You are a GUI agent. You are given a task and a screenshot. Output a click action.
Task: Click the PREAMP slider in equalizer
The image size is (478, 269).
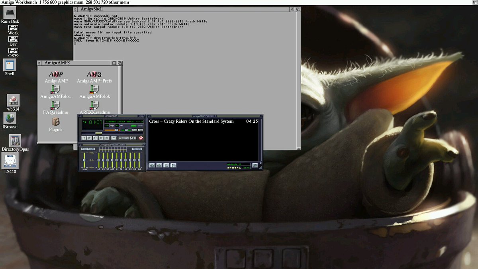pyautogui.click(x=84, y=160)
